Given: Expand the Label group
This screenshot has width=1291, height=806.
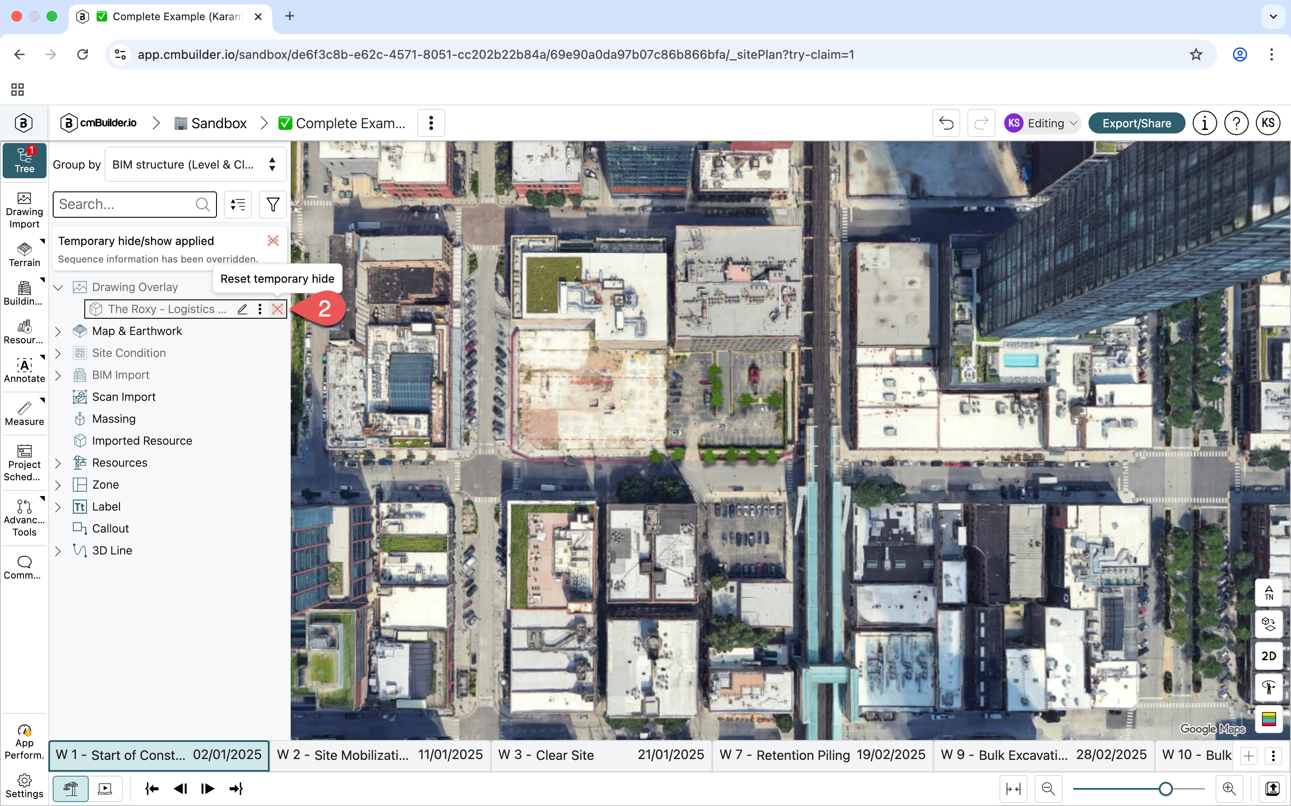Looking at the screenshot, I should pos(58,507).
